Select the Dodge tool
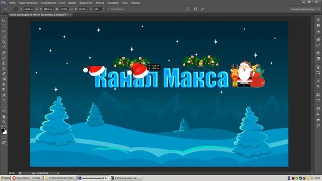Screen dimensions: 322x181 4,89
